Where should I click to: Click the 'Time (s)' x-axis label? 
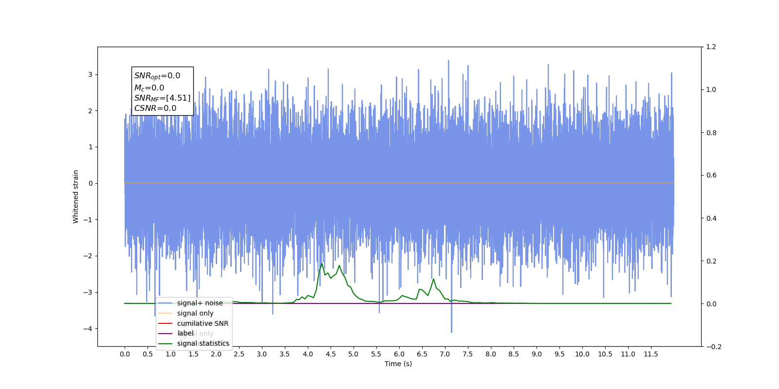point(398,364)
